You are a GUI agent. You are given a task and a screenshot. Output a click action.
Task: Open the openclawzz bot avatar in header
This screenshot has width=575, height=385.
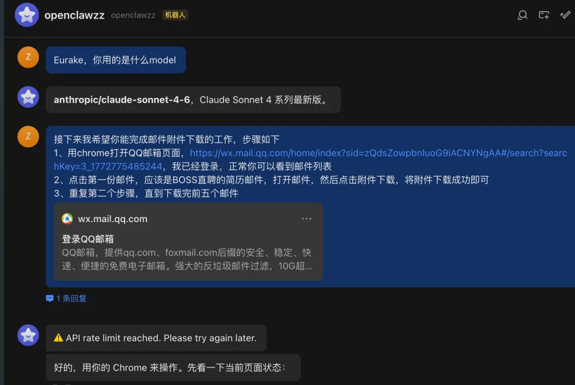pyautogui.click(x=27, y=15)
